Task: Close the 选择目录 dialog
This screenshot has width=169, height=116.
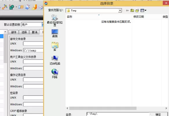Action: (x=166, y=3)
